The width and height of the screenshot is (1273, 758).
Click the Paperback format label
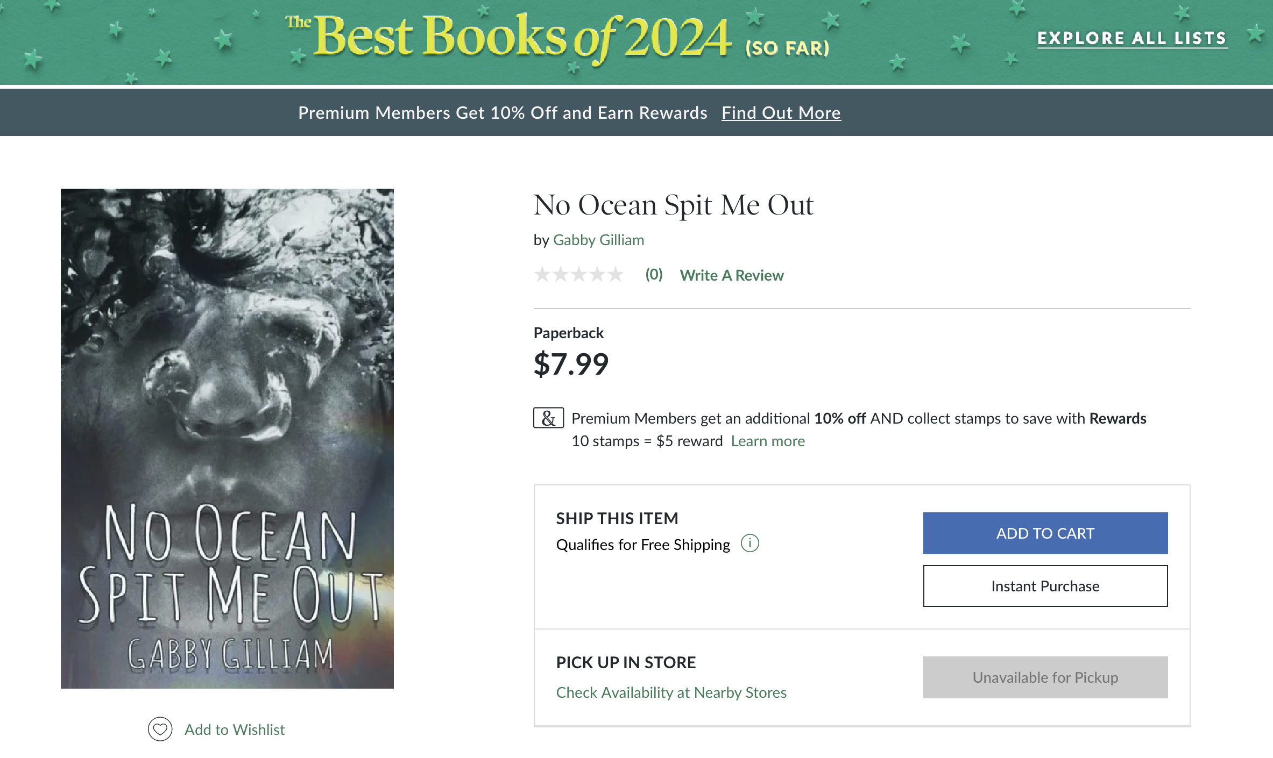pos(568,332)
